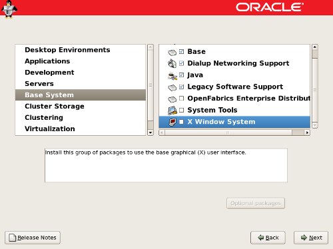
Task: Click the Base package group icon
Action: [172, 53]
